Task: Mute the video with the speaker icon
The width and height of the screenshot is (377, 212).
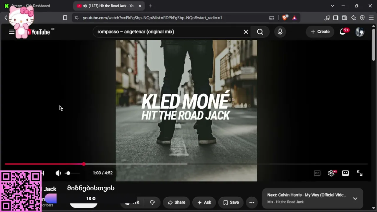Action: pyautogui.click(x=58, y=173)
